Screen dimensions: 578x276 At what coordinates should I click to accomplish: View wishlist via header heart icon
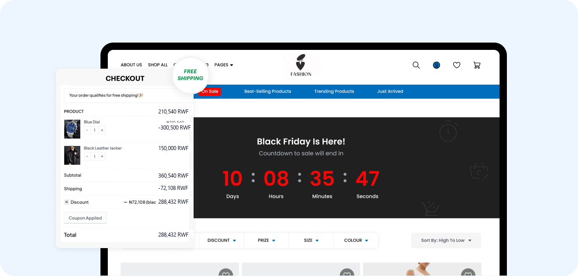(456, 65)
